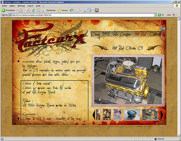Open the ? help menu
This screenshot has height=141, width=181.
tap(43, 6)
